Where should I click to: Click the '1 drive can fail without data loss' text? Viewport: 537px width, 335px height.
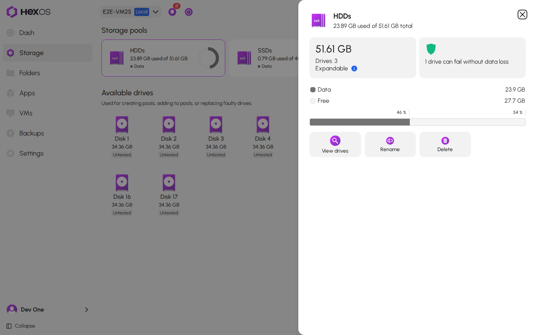467,62
